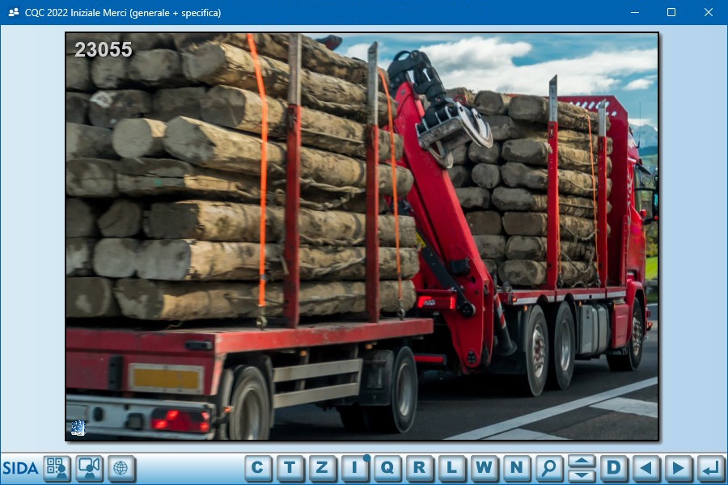Click the QR code user icon
This screenshot has width=728, height=485.
pos(57,468)
